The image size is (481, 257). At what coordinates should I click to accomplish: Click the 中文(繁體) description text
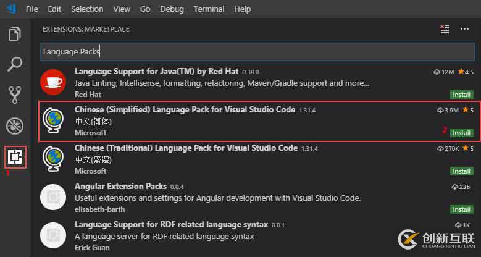pos(93,160)
